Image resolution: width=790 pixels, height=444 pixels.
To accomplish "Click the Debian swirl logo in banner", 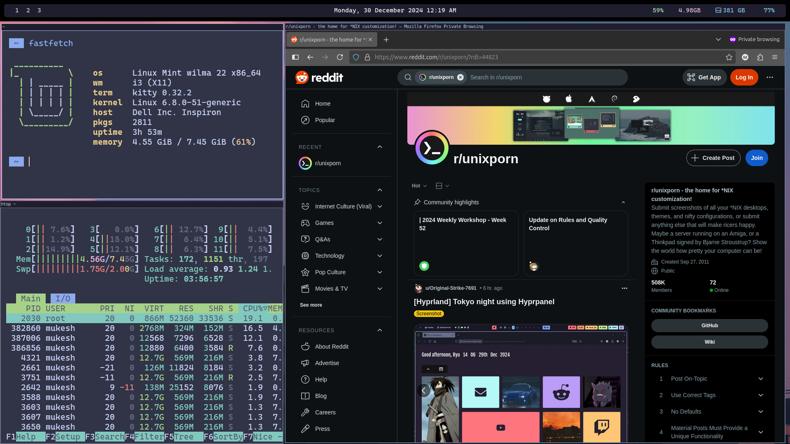I will tap(614, 99).
